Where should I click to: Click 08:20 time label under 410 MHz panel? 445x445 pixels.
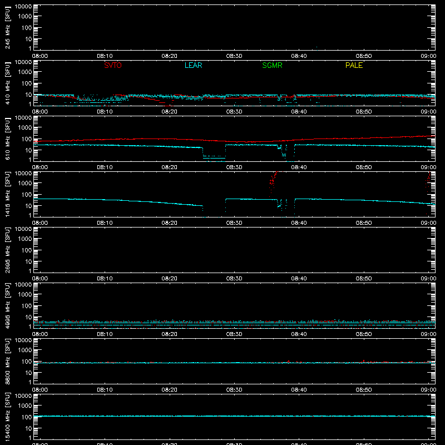(x=170, y=112)
